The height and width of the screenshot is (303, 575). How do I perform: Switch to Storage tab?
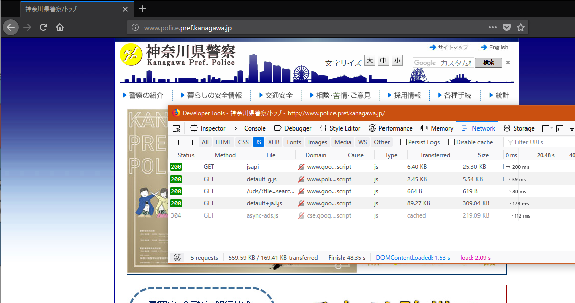click(x=519, y=128)
